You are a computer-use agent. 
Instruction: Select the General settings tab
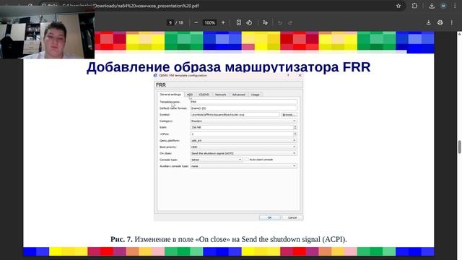[170, 95]
